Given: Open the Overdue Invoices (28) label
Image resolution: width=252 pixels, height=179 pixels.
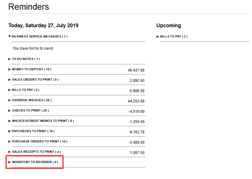Looking at the screenshot, I should click(32, 100).
